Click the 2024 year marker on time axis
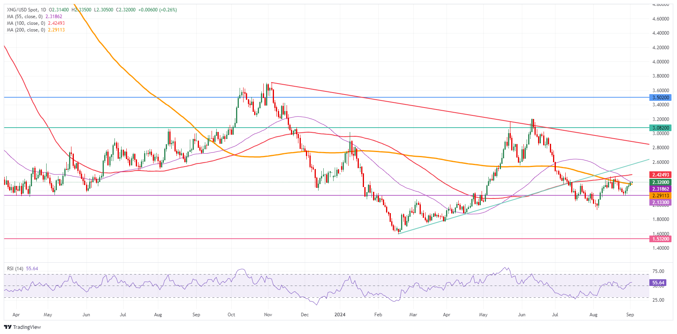The image size is (677, 334). (339, 315)
